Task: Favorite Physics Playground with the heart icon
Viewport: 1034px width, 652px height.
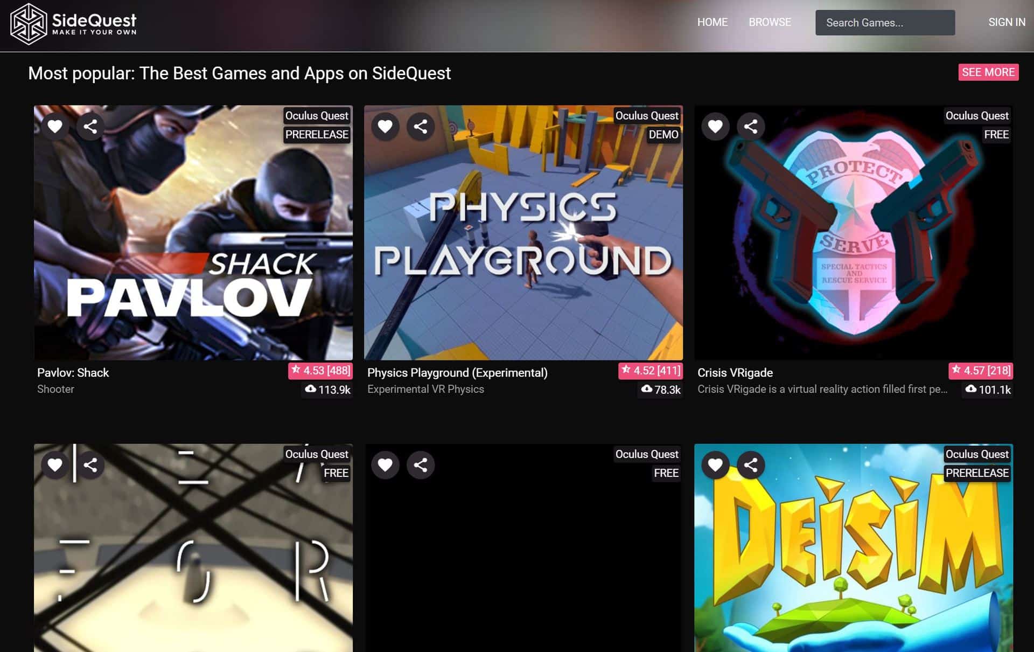Action: pyautogui.click(x=385, y=127)
